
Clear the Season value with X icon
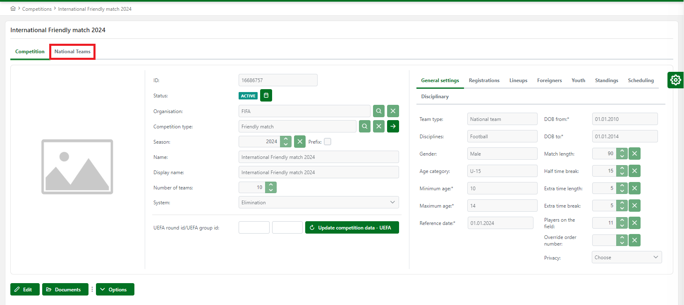[300, 142]
